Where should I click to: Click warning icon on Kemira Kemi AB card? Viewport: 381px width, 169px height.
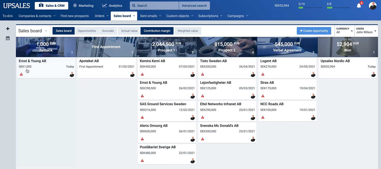coord(142,74)
